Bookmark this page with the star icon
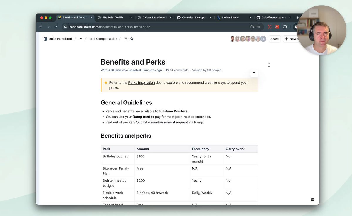 pyautogui.click(x=259, y=27)
